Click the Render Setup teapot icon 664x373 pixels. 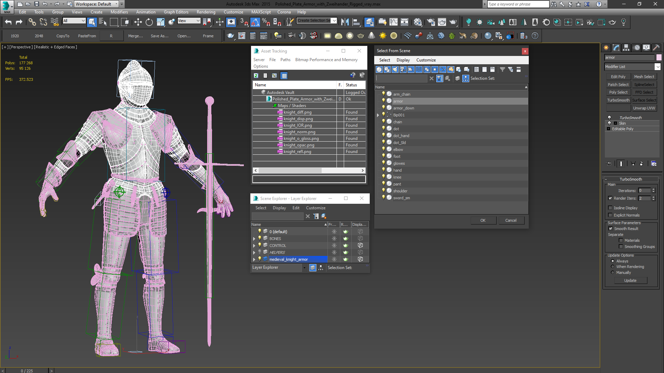tap(431, 22)
